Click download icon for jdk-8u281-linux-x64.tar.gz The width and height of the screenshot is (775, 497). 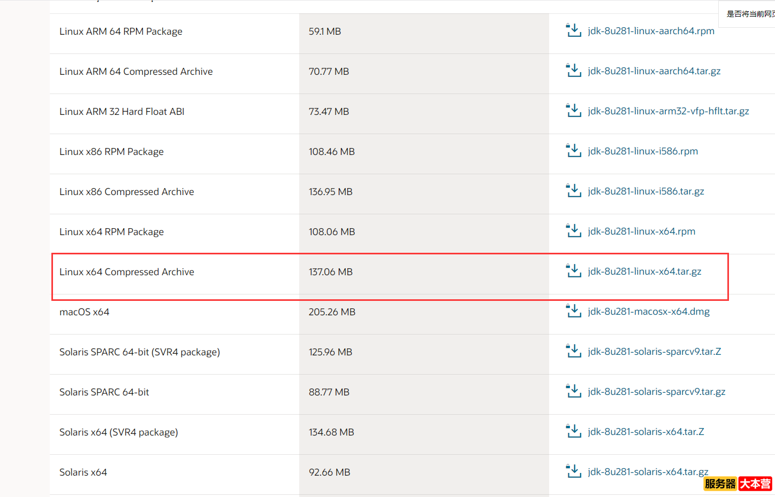coord(574,271)
